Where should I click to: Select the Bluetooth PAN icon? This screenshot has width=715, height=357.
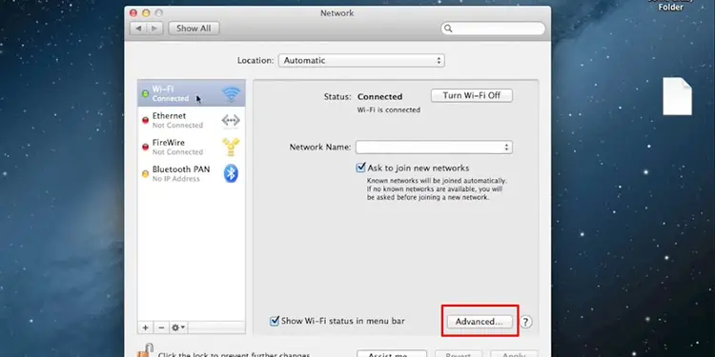[x=231, y=173]
